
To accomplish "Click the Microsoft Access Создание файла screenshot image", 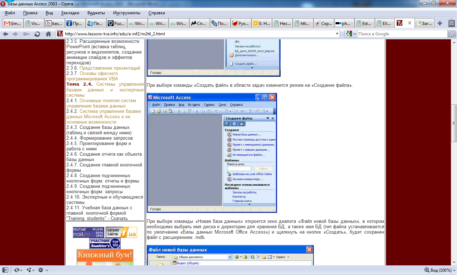I will pyautogui.click(x=212, y=153).
